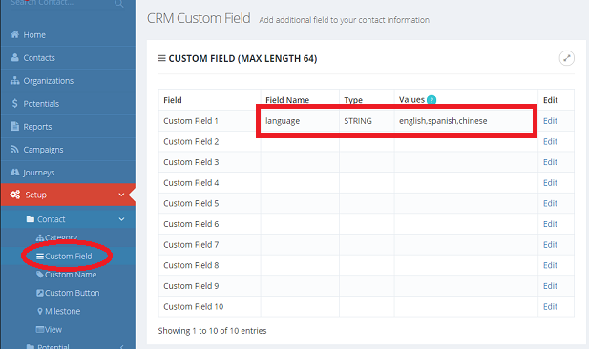Screen dimensions: 589x349
Task: Click the Potentials dollar sign icon
Action: click(15, 103)
